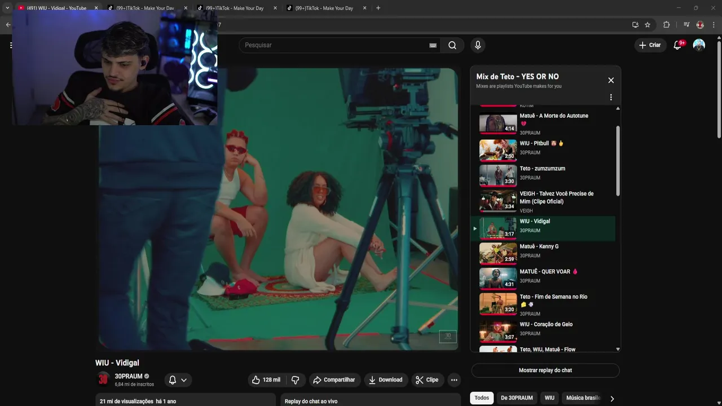Open subscription notification bell dropdown

178,380
